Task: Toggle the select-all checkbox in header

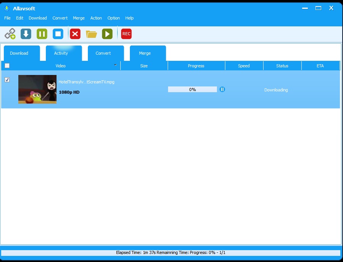Action: point(7,65)
